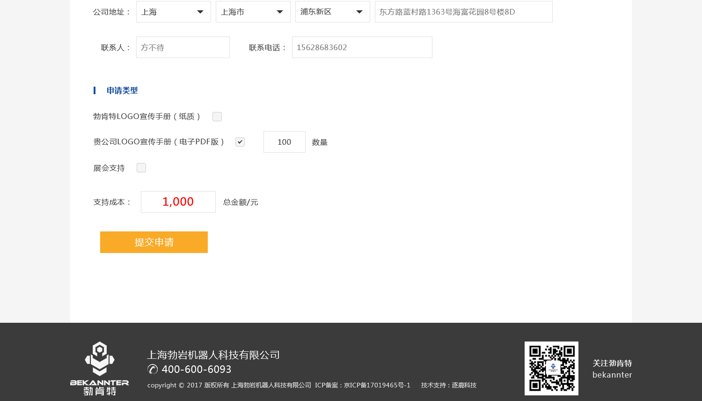Click the 支持成本 total amount field

(178, 202)
